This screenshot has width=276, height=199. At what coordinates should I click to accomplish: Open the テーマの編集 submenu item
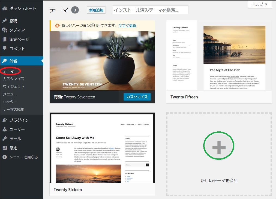point(14,109)
